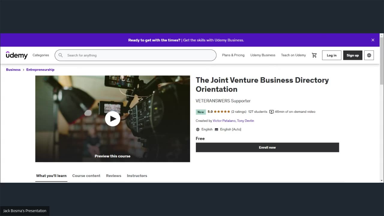Open the Categories menu
Viewport: 384px width, 216px height.
[41, 55]
